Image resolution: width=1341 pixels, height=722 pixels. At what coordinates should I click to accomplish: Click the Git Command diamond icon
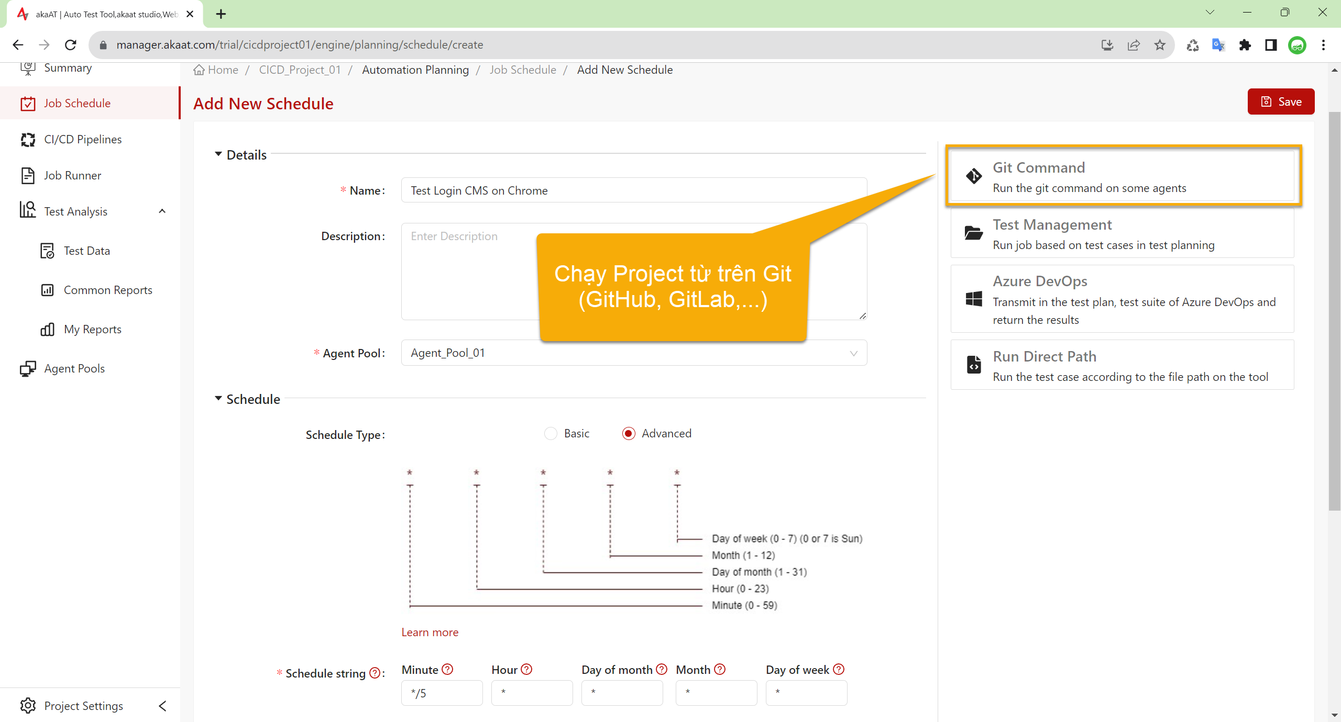point(973,176)
